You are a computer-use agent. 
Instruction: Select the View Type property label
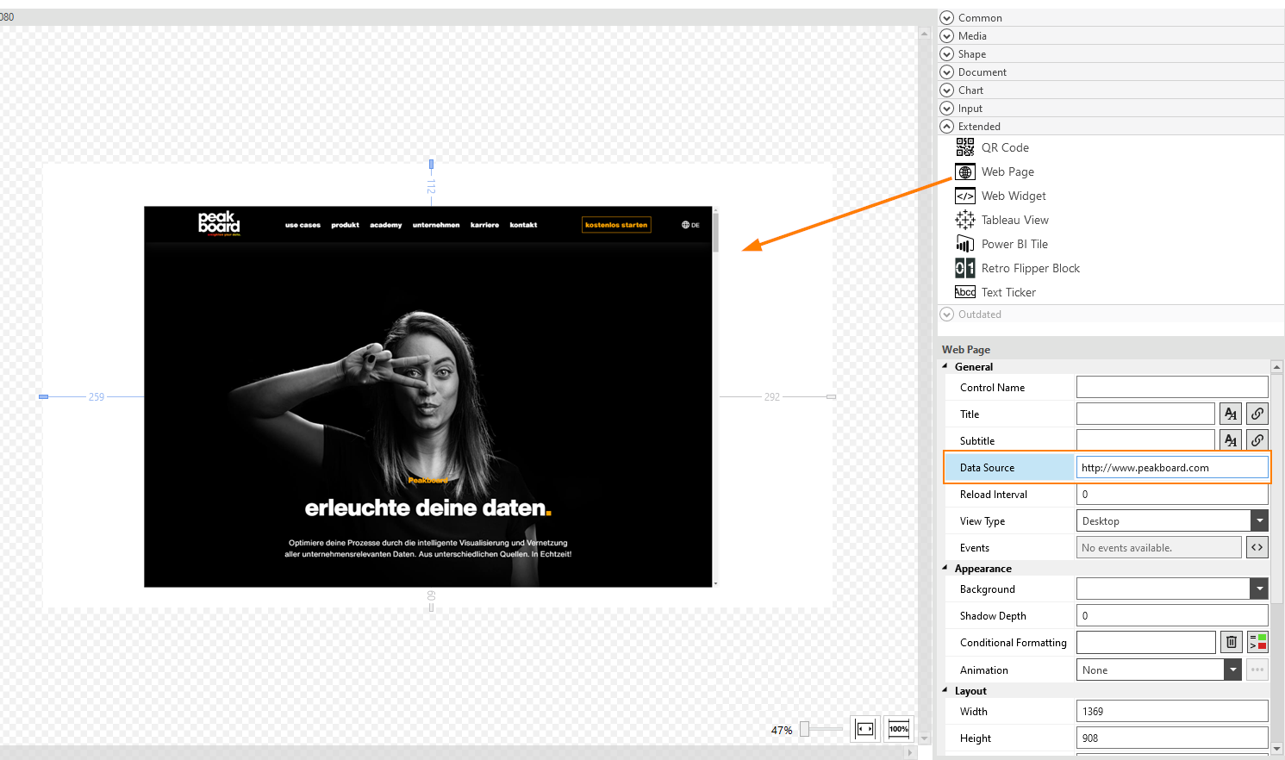coord(982,521)
